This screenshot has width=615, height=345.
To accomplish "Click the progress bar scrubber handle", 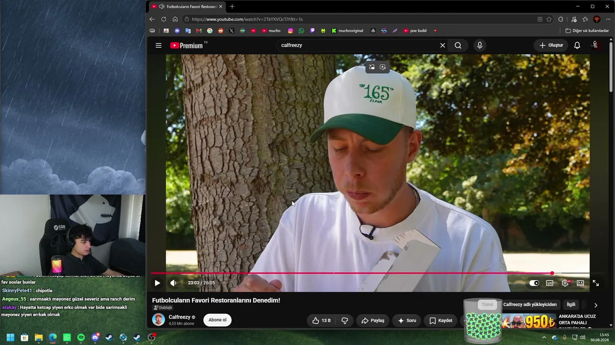I will [x=552, y=273].
